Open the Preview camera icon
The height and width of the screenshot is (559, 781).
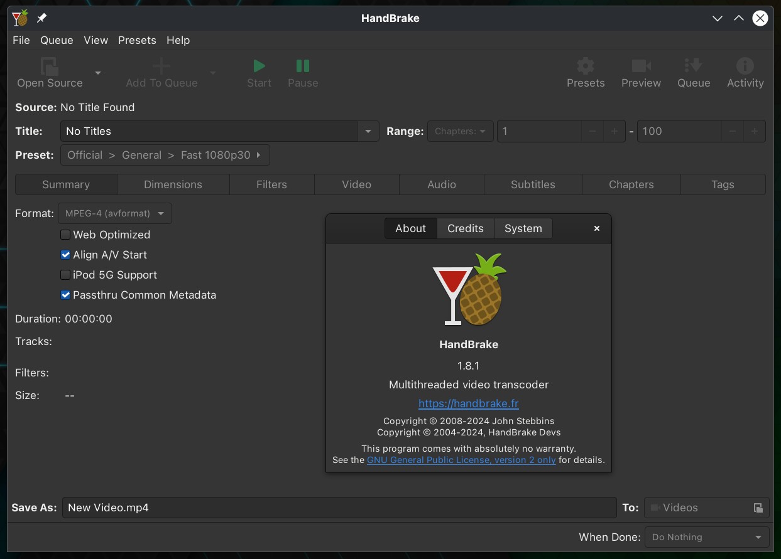coord(641,66)
